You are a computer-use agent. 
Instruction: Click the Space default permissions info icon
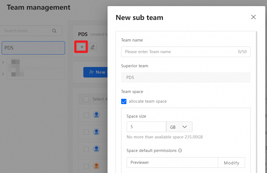(x=180, y=151)
